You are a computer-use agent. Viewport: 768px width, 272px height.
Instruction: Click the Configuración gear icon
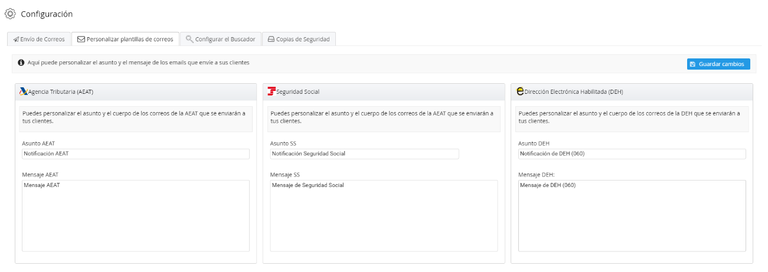pos(10,14)
